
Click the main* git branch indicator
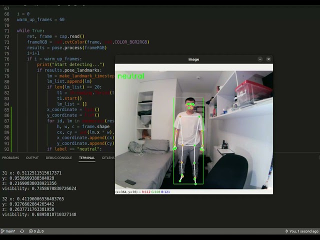point(8,231)
